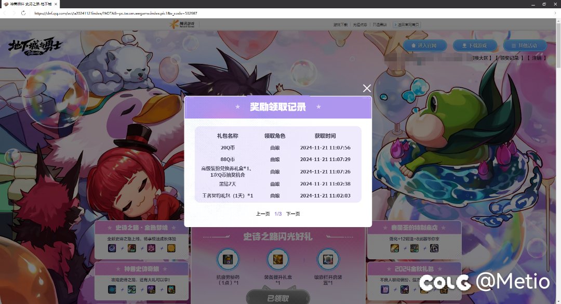Click first item icon under 赛丽亚的特别商店
This screenshot has height=304, width=561.
(x=395, y=248)
